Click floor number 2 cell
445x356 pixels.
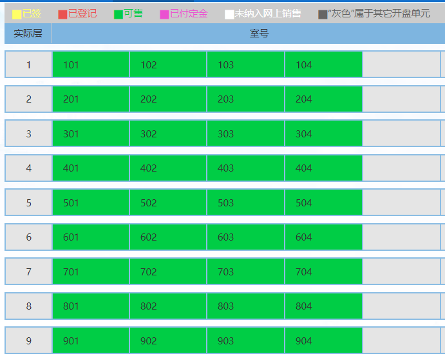pyautogui.click(x=29, y=99)
